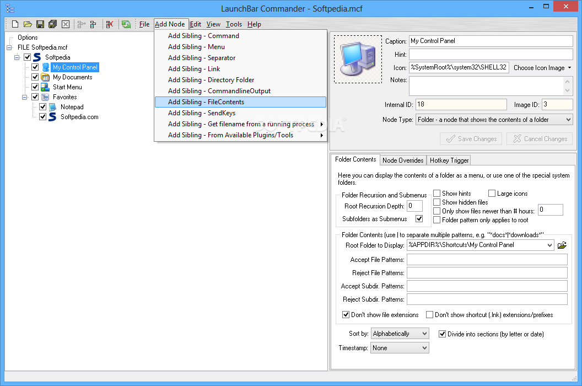Click the Open folder toolbar icon
This screenshot has width=582, height=386.
tap(28, 24)
